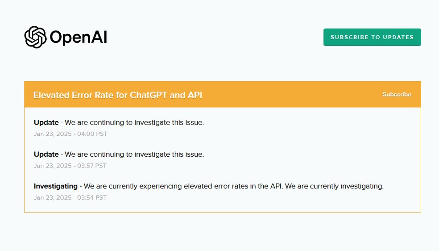Click the Elevated Error Rate incident title
Viewport: 439px width, 251px height.
[x=118, y=95]
